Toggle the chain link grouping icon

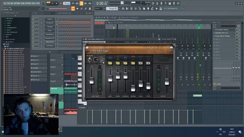(85, 8)
